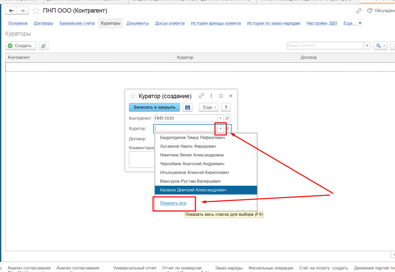The height and width of the screenshot is (272, 395).
Task: Expand the Контрагент field dropdown arrow
Action: (220, 118)
